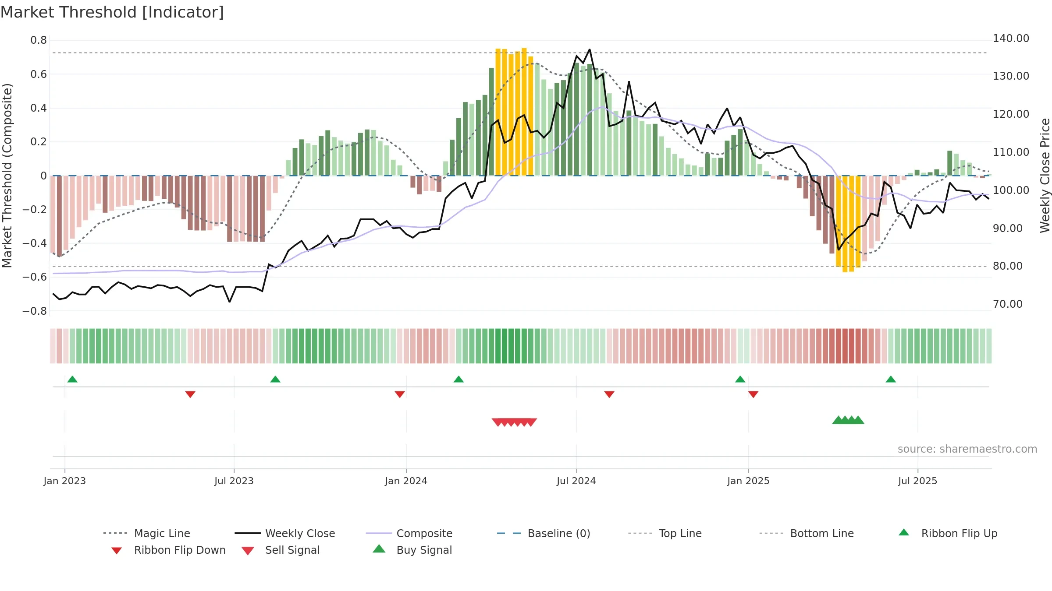Click the ribbon flip up marker after Jul 2023
1052x591 pixels.
[275, 379]
